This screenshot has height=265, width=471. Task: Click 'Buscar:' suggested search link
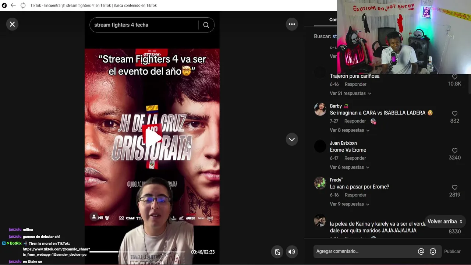(x=334, y=36)
